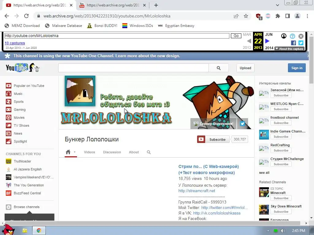
Task: Click the Wayback Machine URL field
Action: [x=117, y=36]
